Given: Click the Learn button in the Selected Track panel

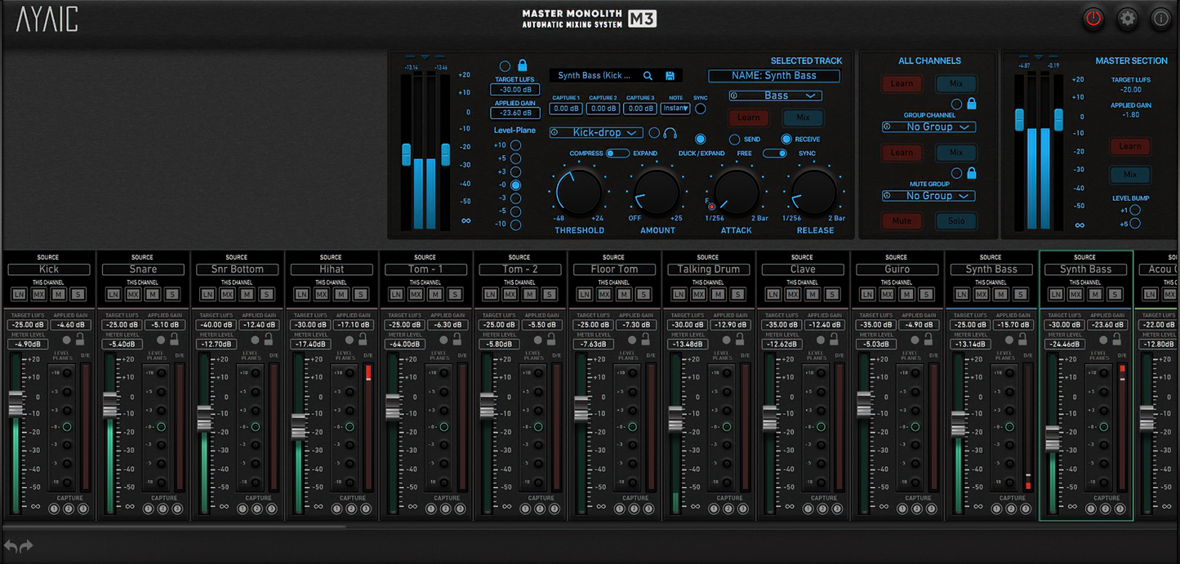Looking at the screenshot, I should (748, 118).
